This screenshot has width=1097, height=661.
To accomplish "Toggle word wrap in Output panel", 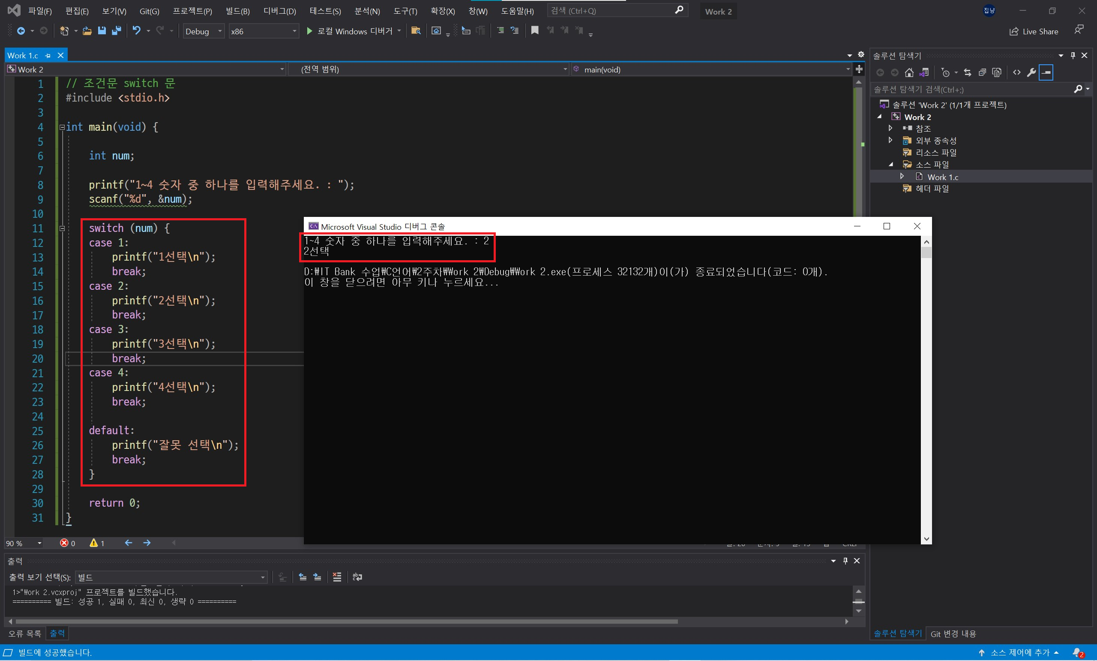I will 357,577.
